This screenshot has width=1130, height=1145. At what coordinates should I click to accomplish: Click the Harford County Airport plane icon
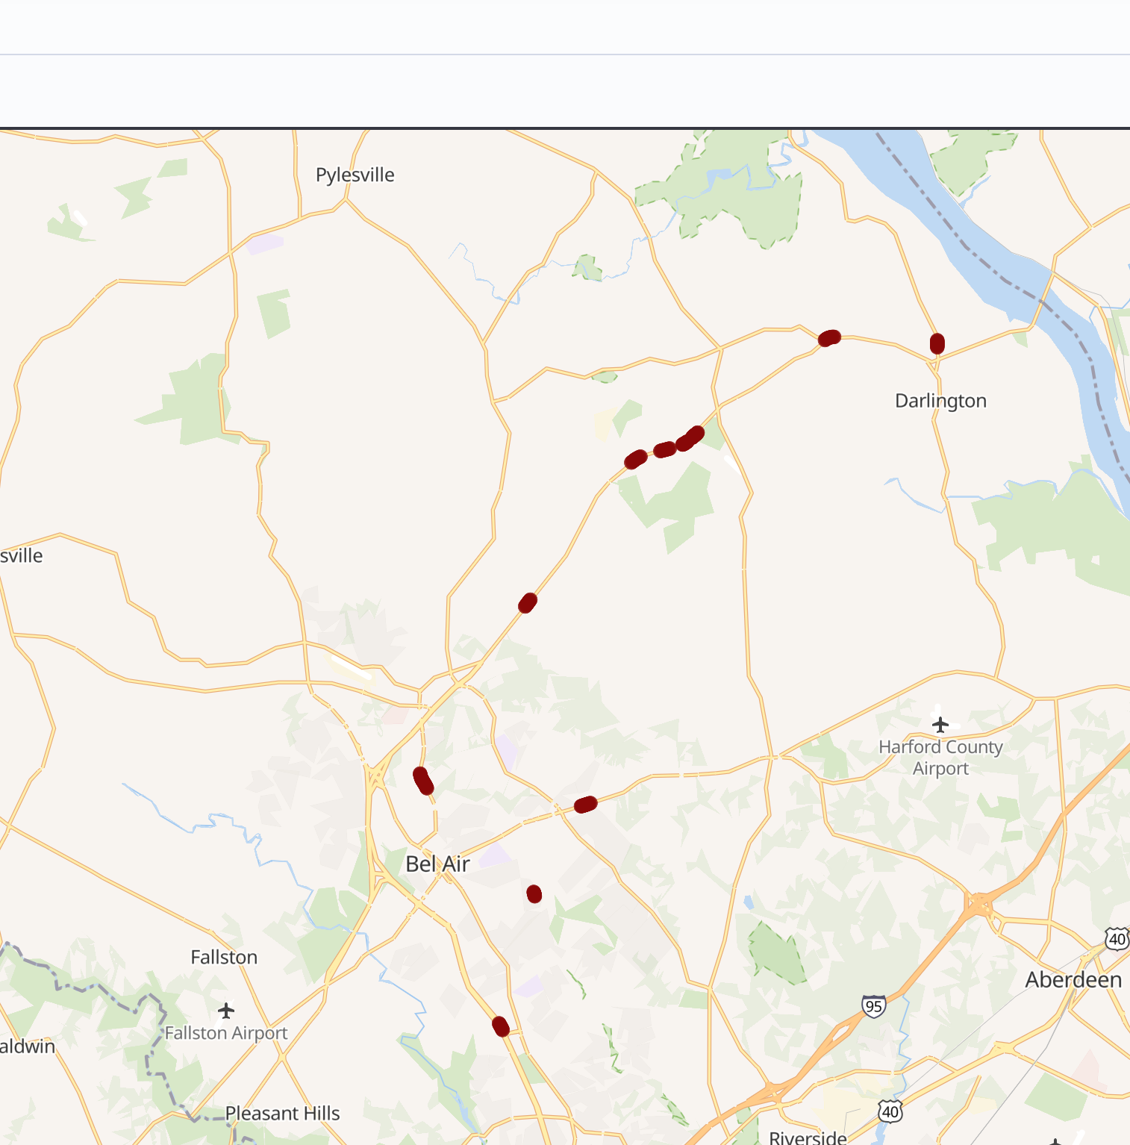click(x=940, y=724)
